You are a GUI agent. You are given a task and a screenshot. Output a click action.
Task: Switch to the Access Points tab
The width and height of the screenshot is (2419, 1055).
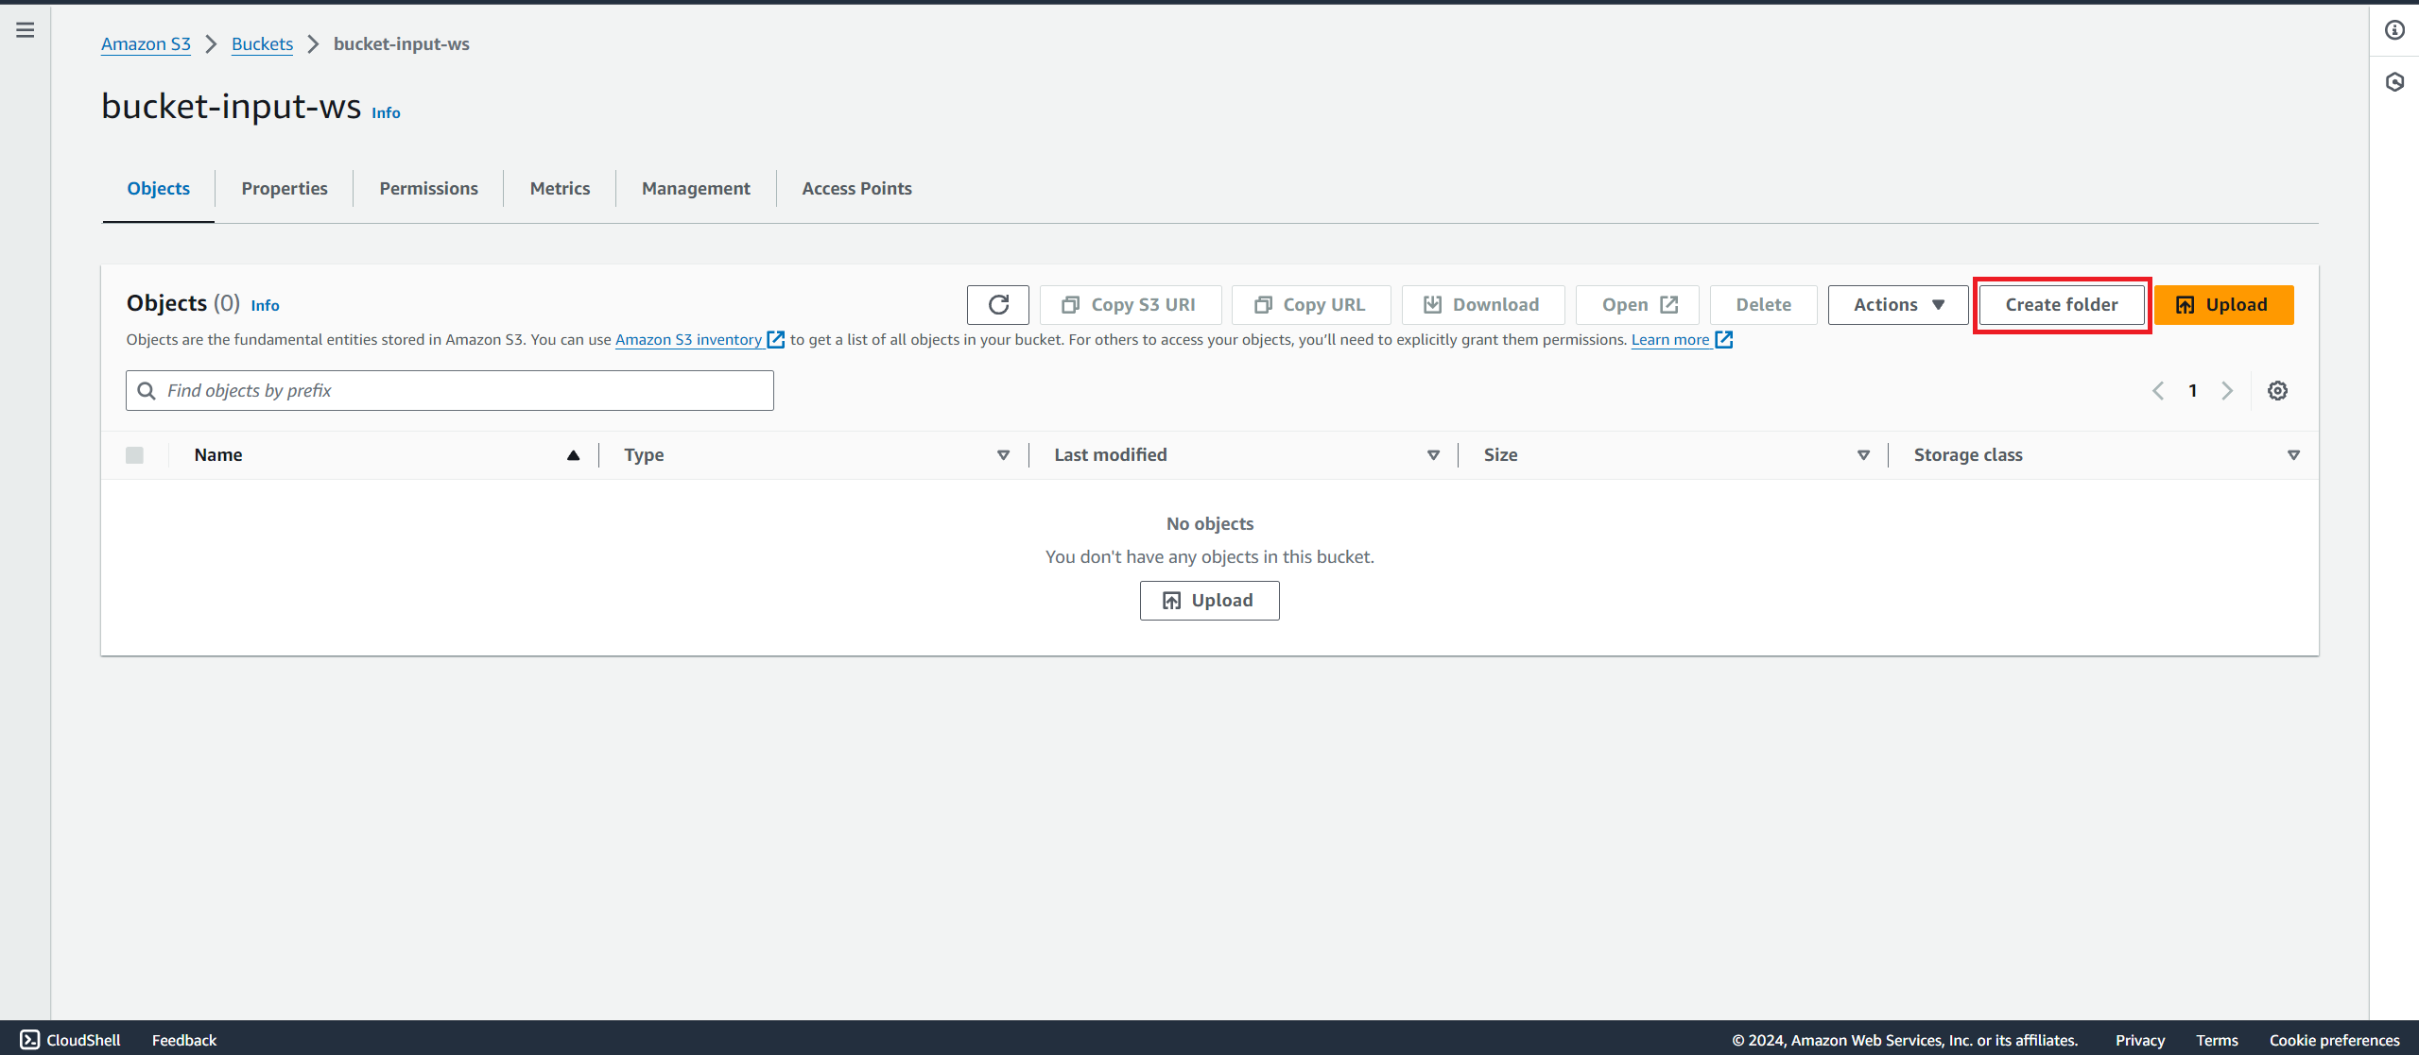[x=857, y=189]
